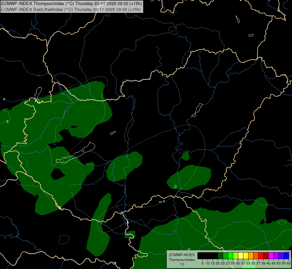Click the legend tick value 60

(x=289, y=263)
